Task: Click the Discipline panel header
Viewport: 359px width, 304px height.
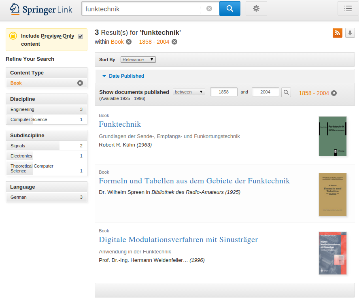Action: 47,99
